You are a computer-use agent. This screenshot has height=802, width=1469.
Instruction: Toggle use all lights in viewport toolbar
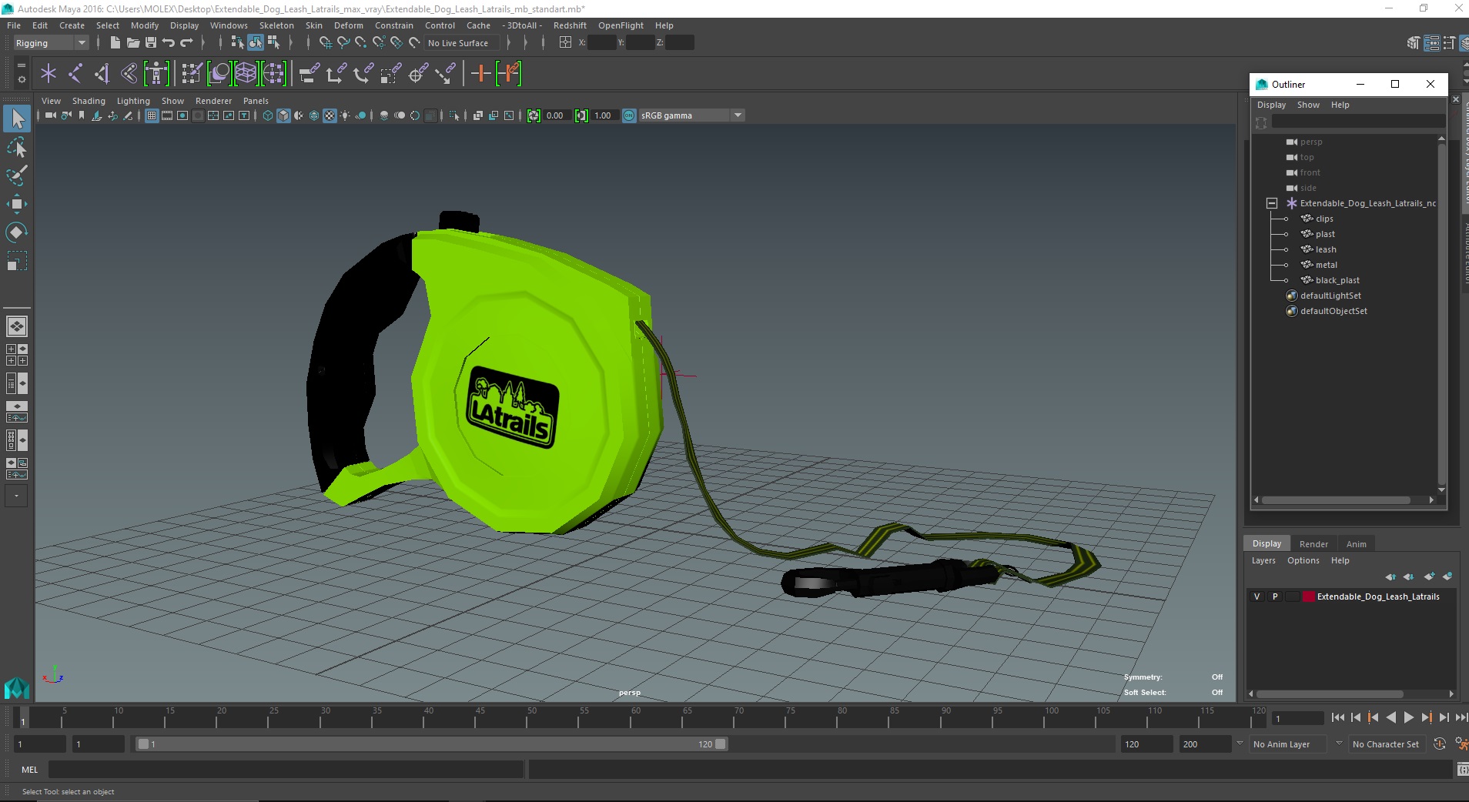[345, 115]
